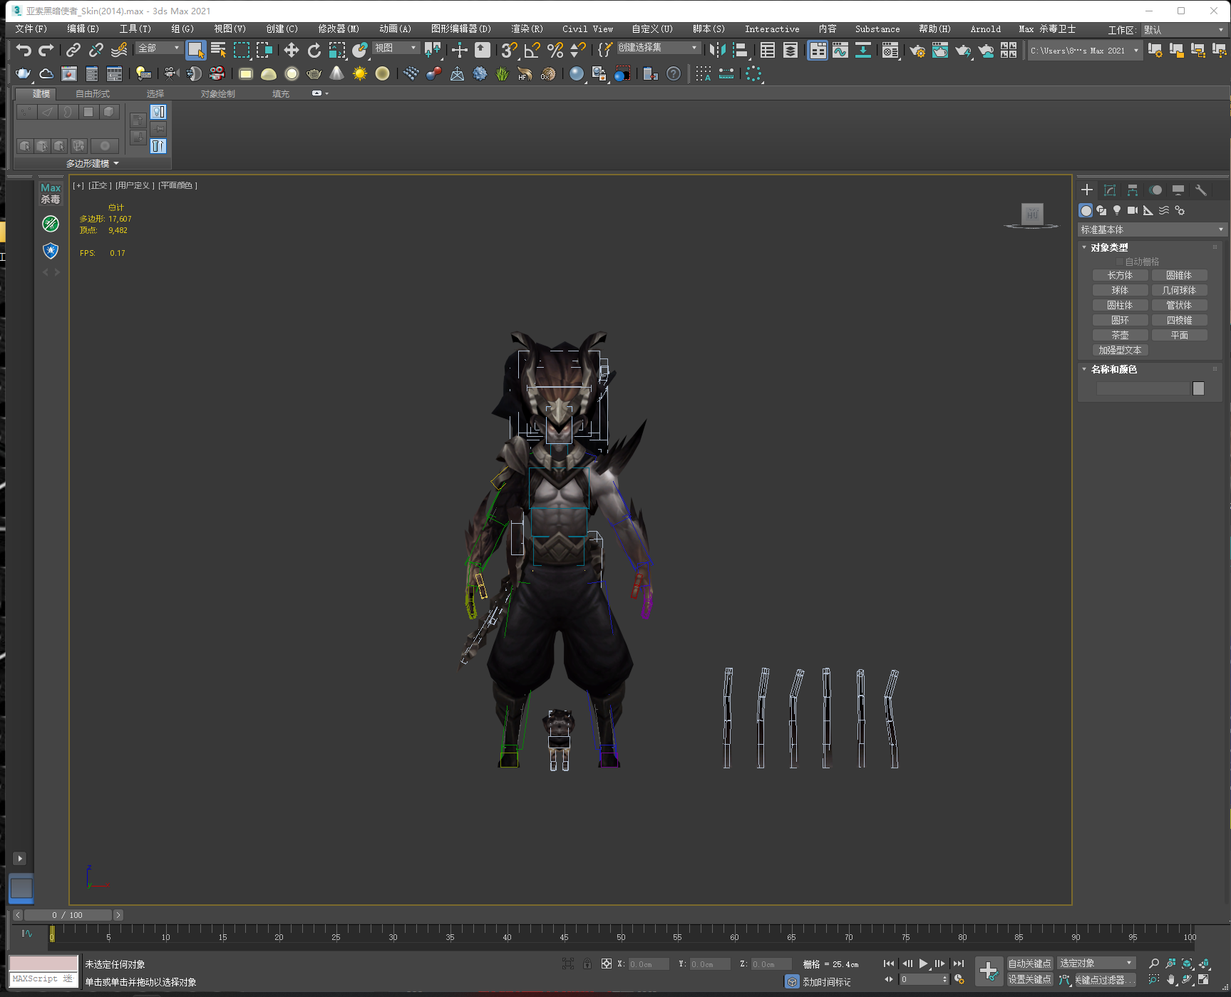Click the grass (Hair and Fur) icon

502,73
